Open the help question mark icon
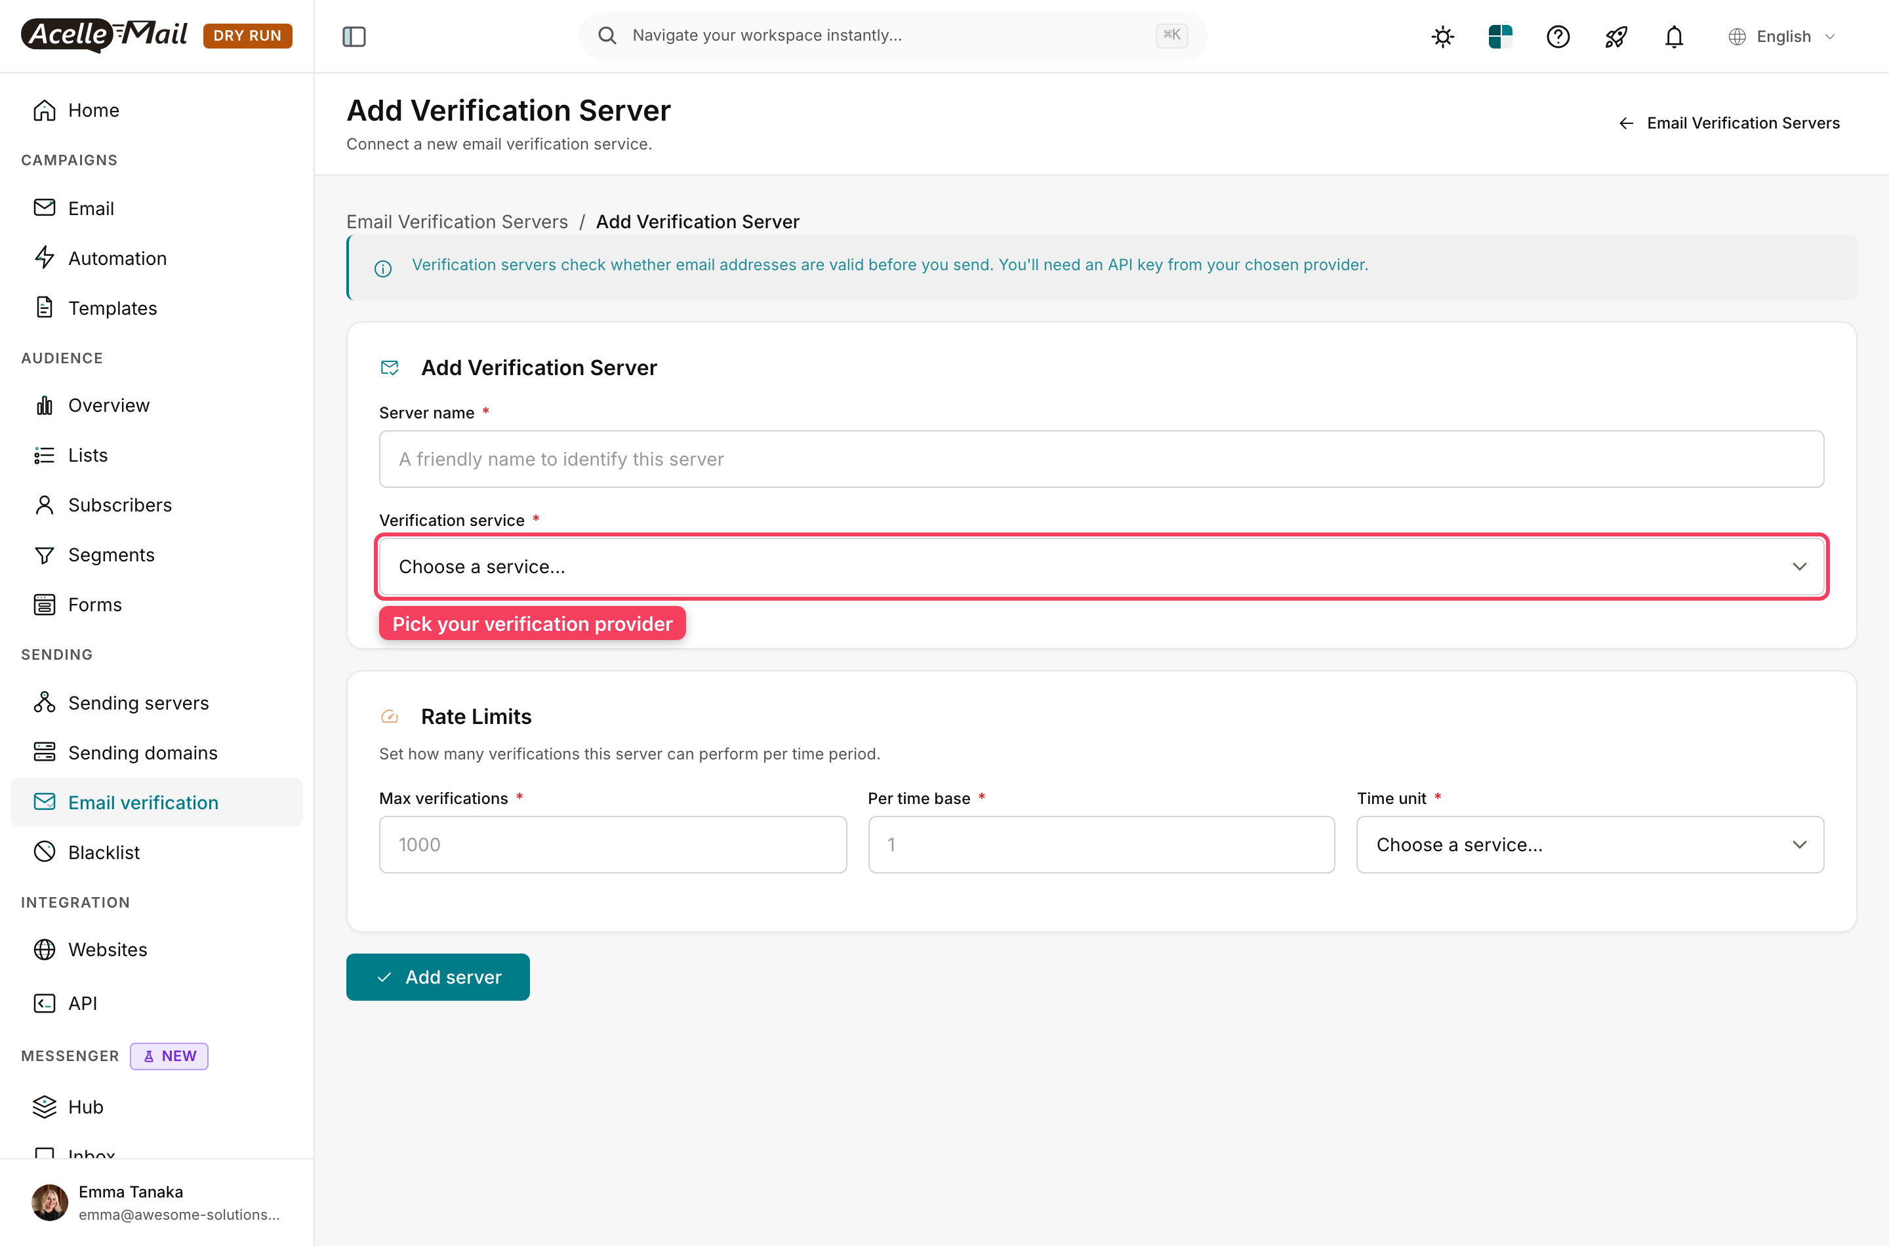Screen dimensions: 1889x1246 tap(1558, 37)
